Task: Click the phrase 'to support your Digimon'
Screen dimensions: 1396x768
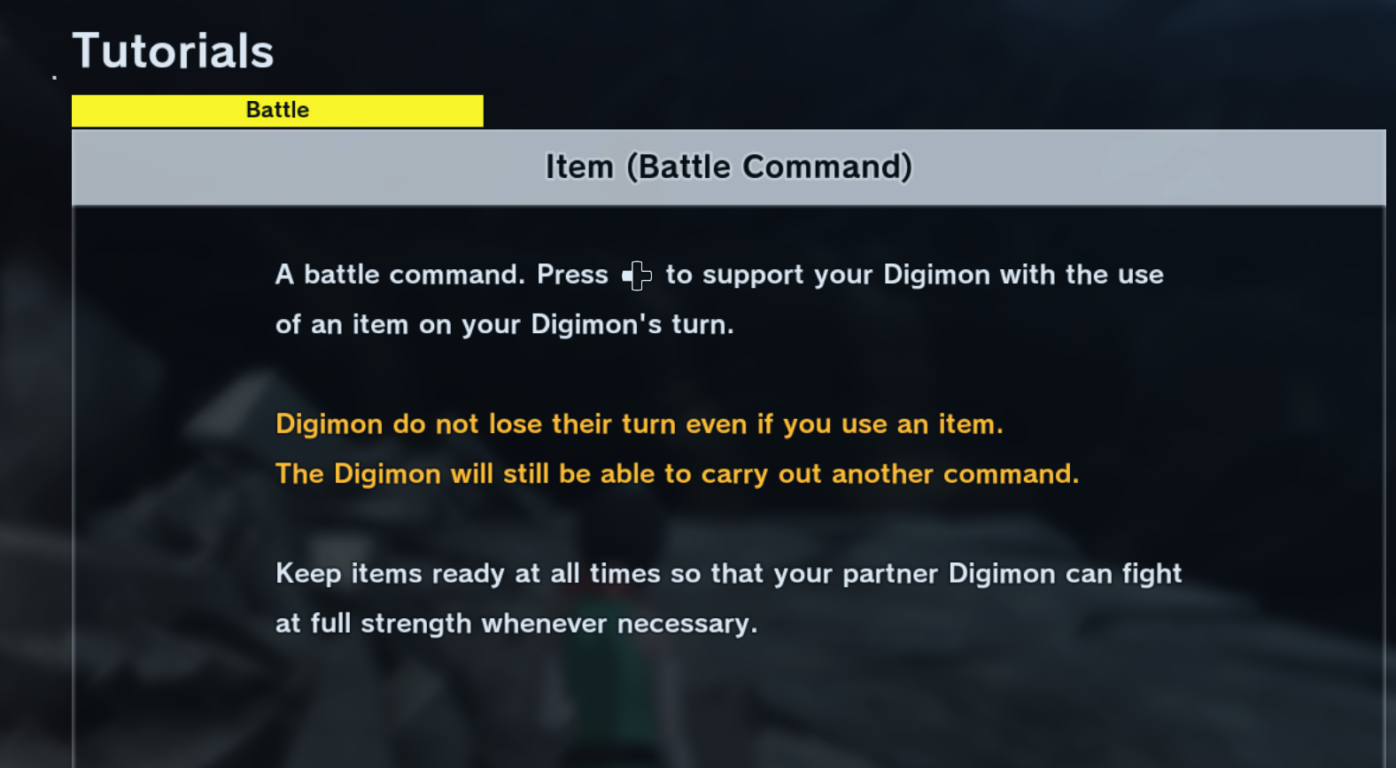Action: (x=827, y=275)
